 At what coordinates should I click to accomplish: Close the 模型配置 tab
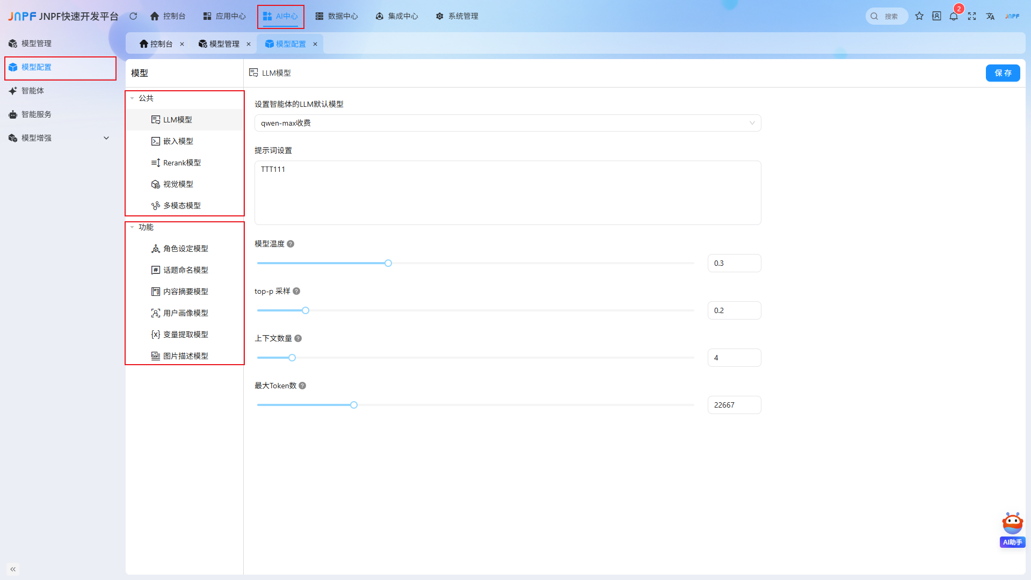(x=315, y=44)
